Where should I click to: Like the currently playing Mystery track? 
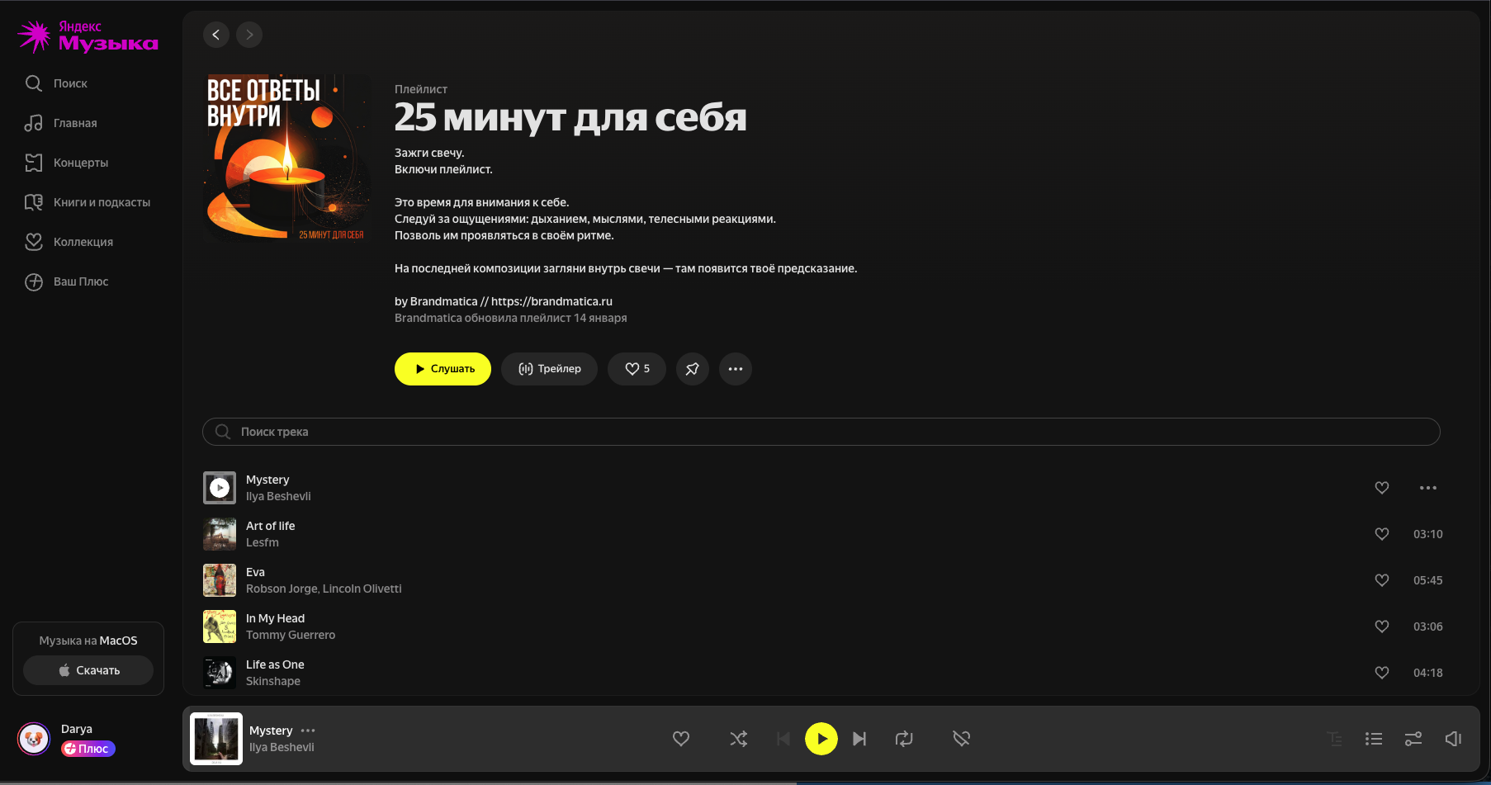681,739
